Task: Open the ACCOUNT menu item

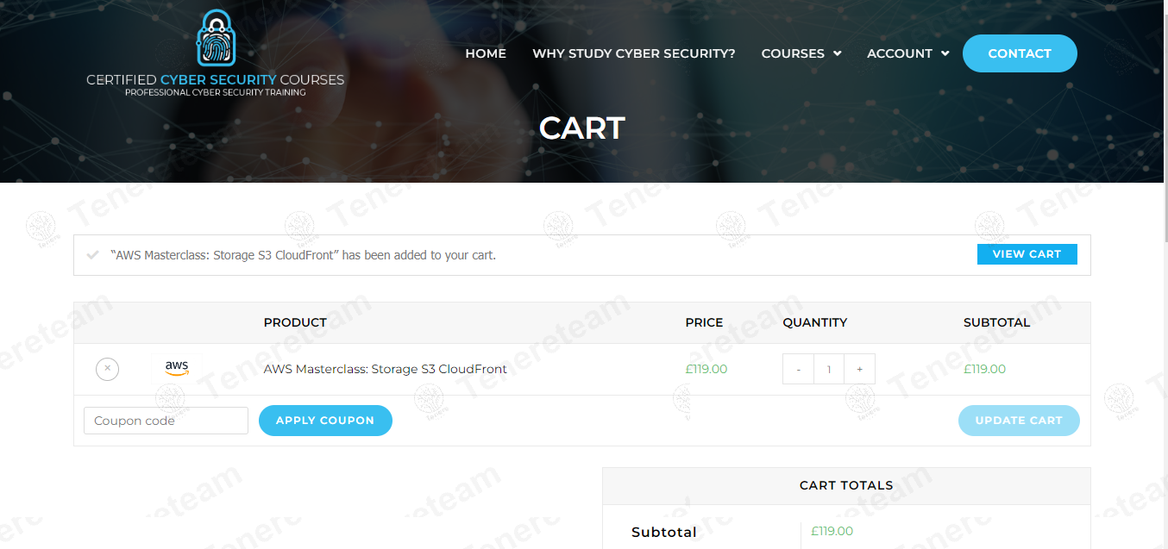Action: [x=900, y=53]
